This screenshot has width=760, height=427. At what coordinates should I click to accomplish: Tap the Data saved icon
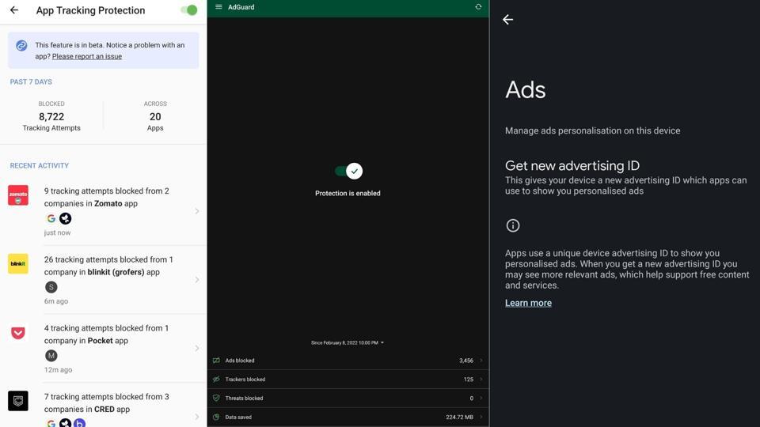click(216, 417)
